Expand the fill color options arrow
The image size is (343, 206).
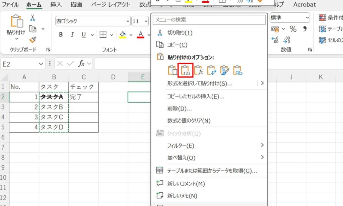click(131, 35)
